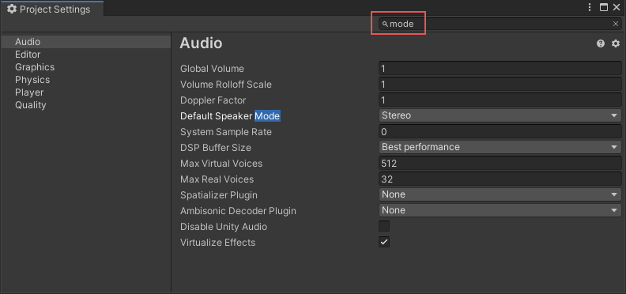
Task: Click the 'Global Volume' label
Action: pyautogui.click(x=212, y=69)
